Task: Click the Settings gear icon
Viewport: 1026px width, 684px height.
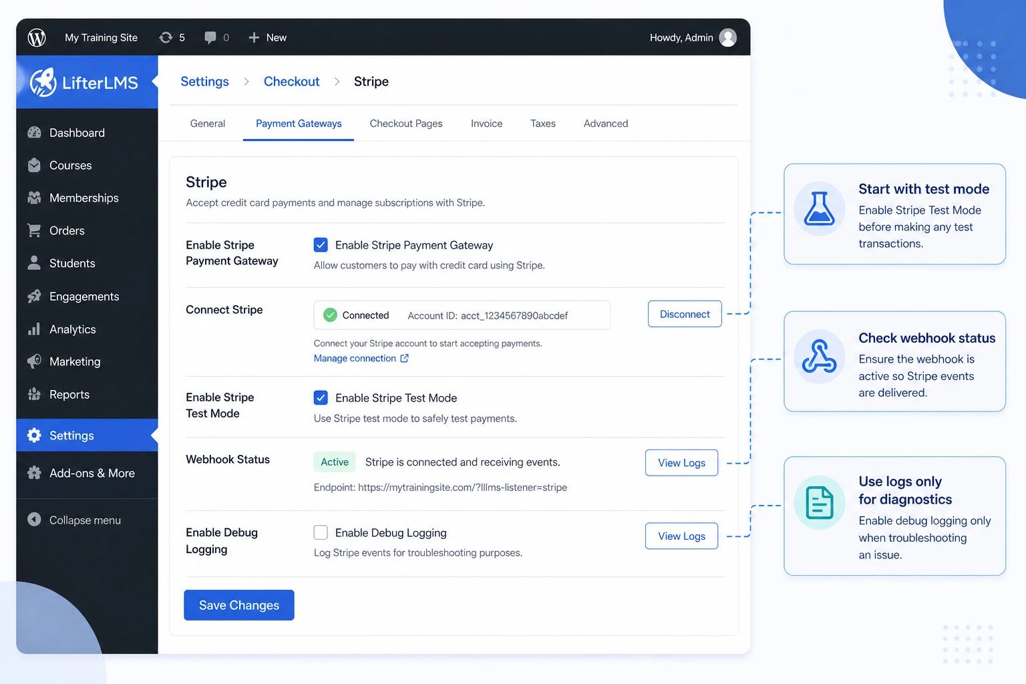Action: tap(34, 435)
